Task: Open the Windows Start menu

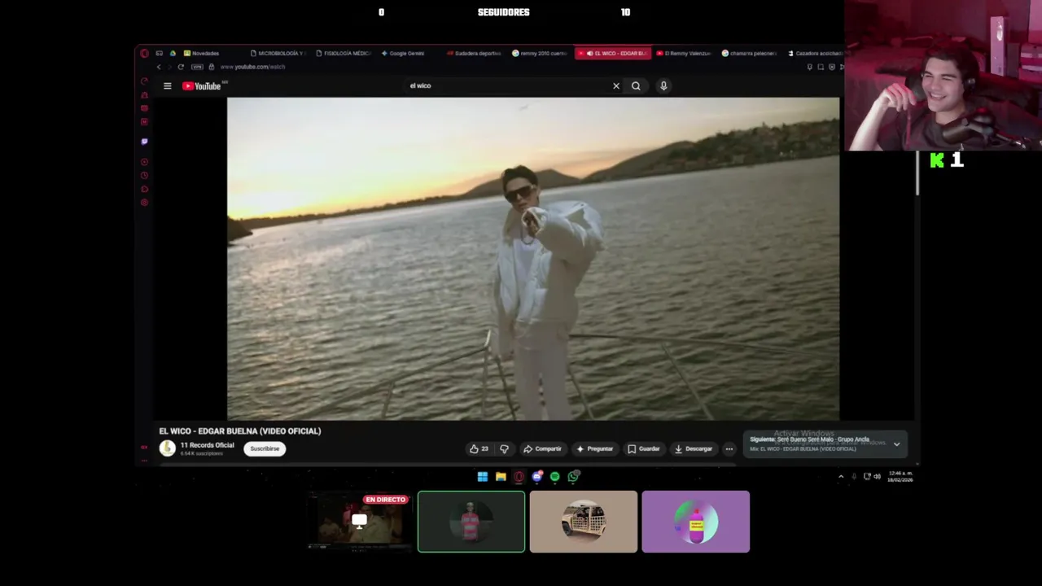Action: [483, 477]
